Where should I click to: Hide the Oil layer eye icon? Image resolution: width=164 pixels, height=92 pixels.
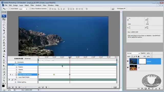(x=128, y=67)
